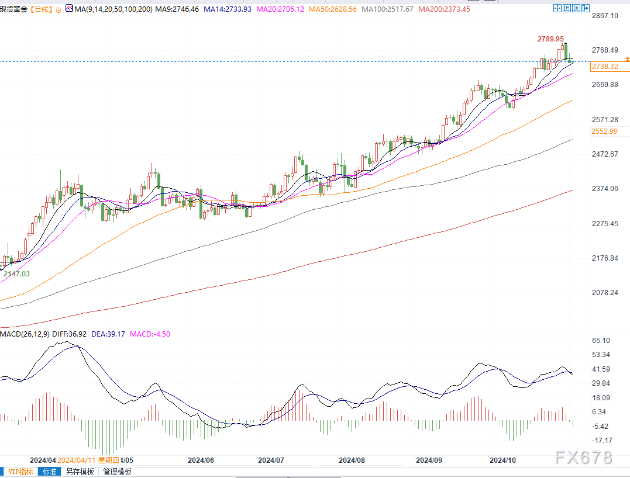
Task: Click the MACD(26,12,9) indicator label
Action: click(25, 334)
